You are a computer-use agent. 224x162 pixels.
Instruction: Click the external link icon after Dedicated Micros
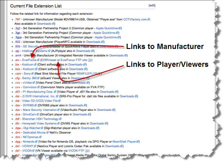tap(47, 132)
